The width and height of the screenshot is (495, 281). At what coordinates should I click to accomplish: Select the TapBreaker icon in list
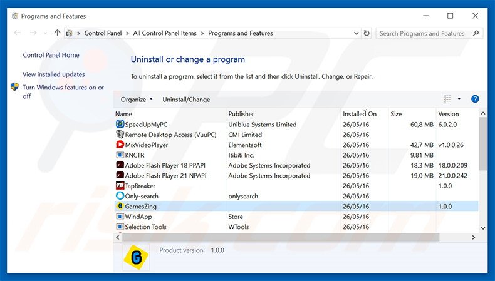pos(120,186)
